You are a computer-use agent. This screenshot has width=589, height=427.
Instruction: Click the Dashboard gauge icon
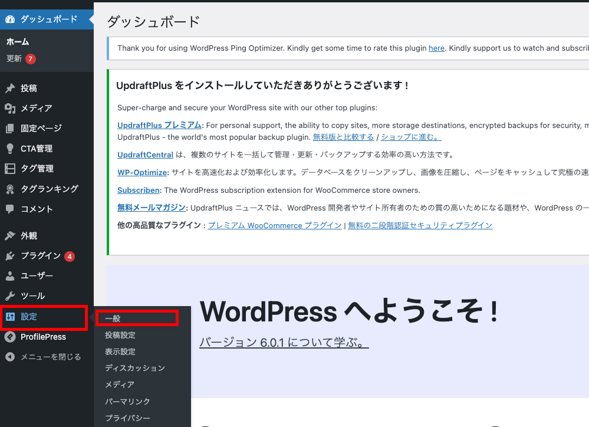pyautogui.click(x=10, y=19)
